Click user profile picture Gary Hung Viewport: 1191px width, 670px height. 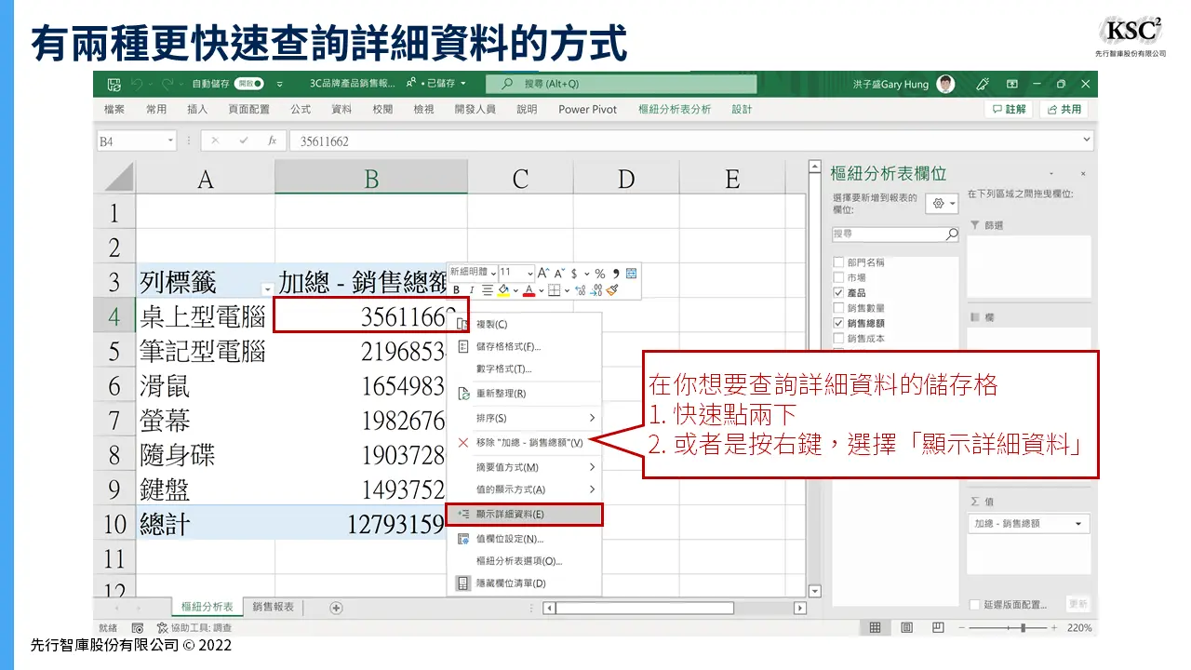click(945, 84)
